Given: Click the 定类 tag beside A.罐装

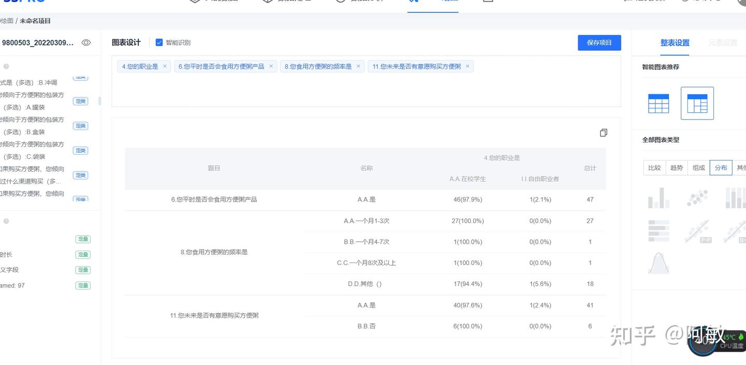Looking at the screenshot, I should coord(80,101).
